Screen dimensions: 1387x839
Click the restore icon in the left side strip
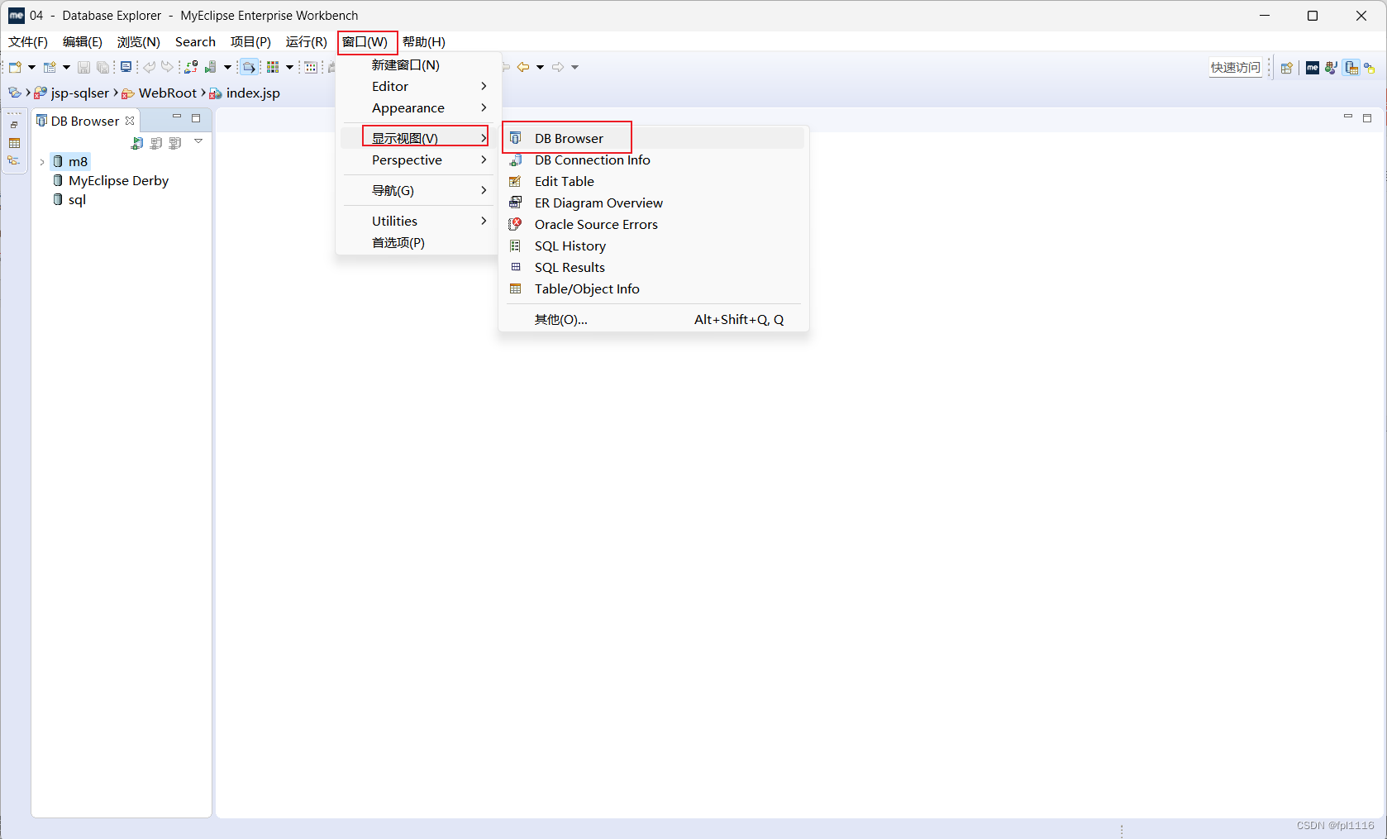point(14,125)
